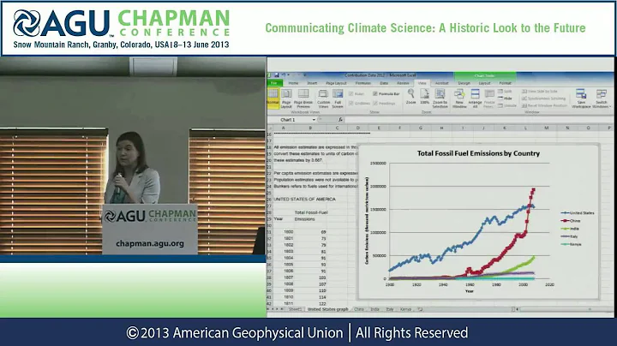Save Workspace
The image size is (617, 346).
click(x=581, y=98)
